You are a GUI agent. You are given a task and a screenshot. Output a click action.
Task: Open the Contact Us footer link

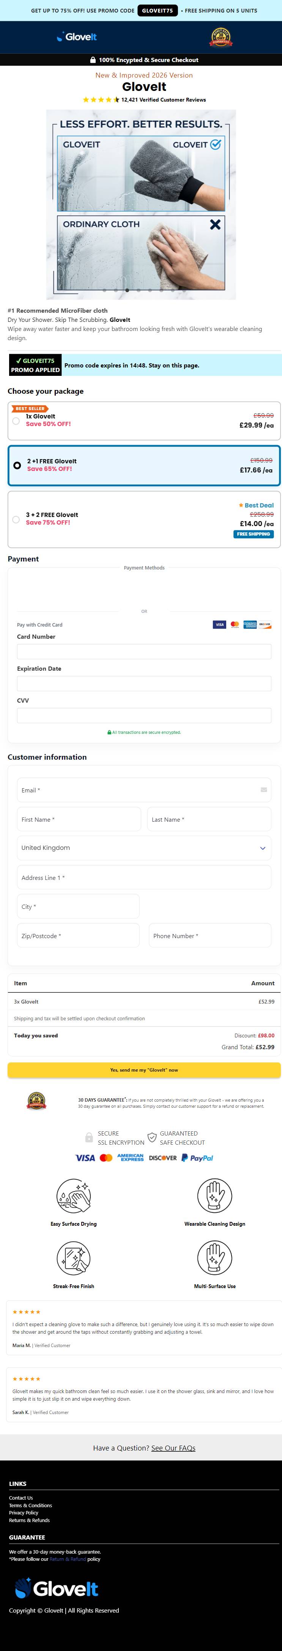(20, 1498)
